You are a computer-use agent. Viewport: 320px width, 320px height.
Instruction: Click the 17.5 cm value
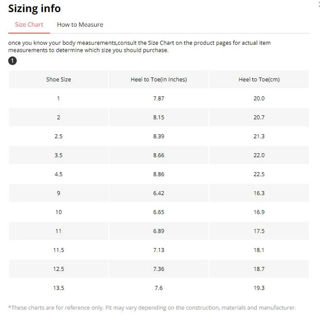coord(259,231)
